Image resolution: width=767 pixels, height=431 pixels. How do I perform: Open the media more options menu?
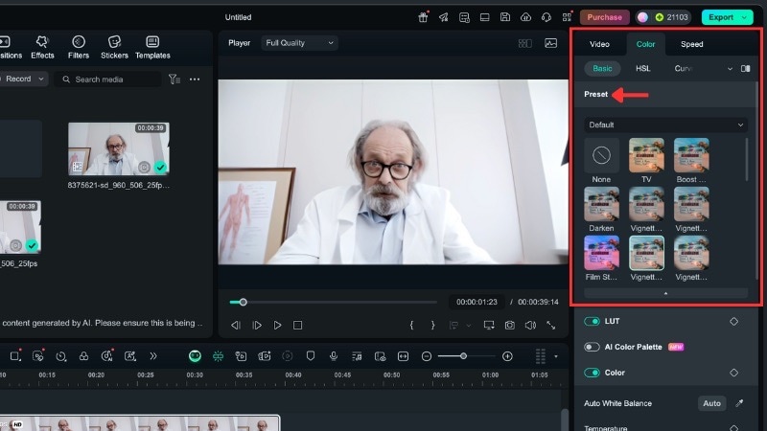pos(195,79)
